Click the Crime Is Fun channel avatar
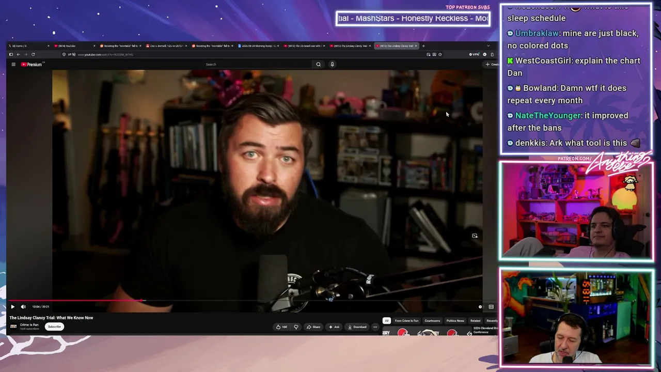The width and height of the screenshot is (661, 372). (x=13, y=327)
